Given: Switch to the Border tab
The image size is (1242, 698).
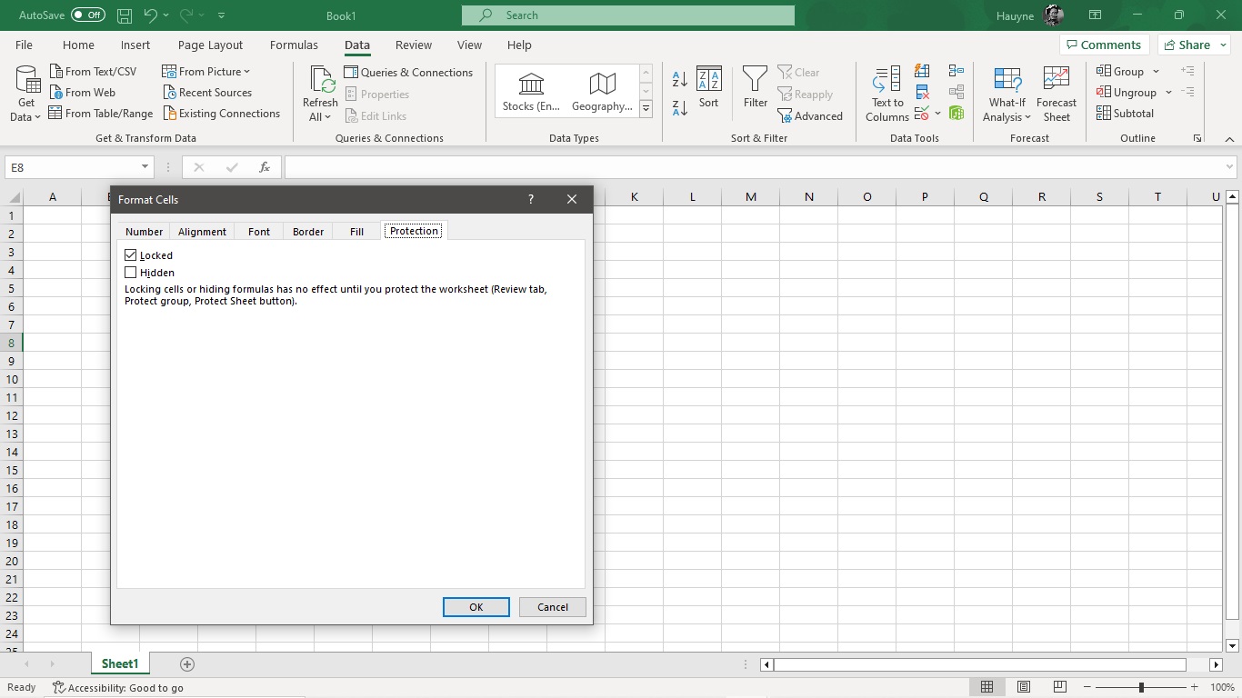Looking at the screenshot, I should tap(308, 231).
